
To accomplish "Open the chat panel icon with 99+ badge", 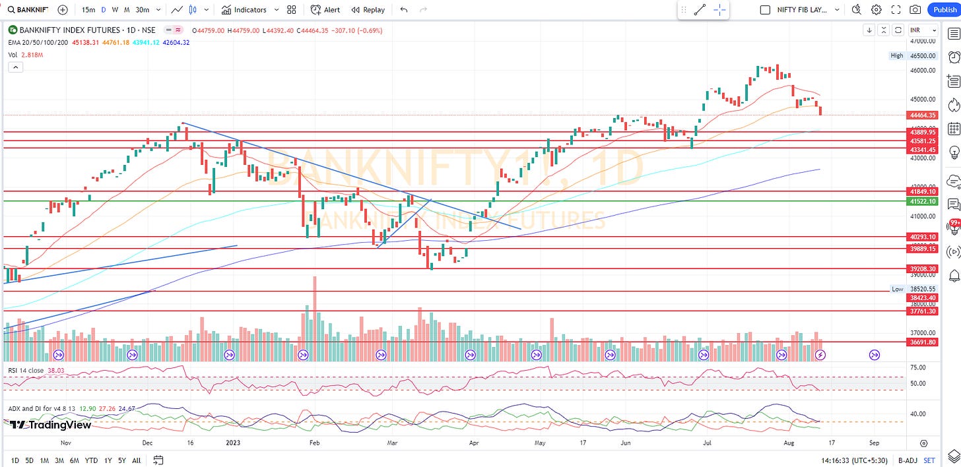I will [x=953, y=226].
